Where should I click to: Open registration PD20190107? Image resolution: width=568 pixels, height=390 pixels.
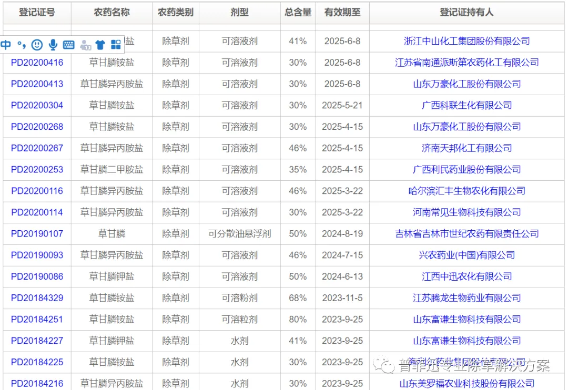(x=37, y=233)
